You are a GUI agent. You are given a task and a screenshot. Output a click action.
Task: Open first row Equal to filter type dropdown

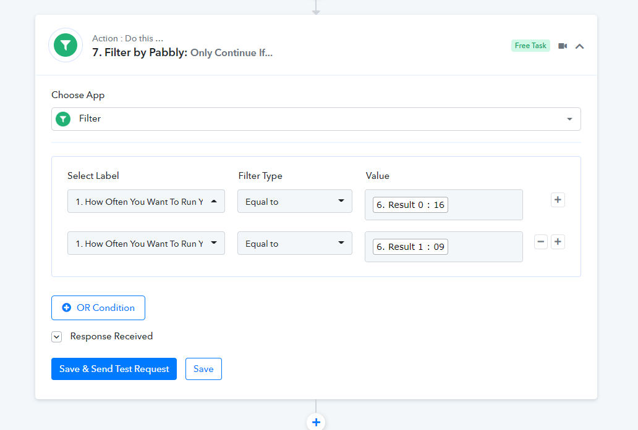pyautogui.click(x=295, y=201)
